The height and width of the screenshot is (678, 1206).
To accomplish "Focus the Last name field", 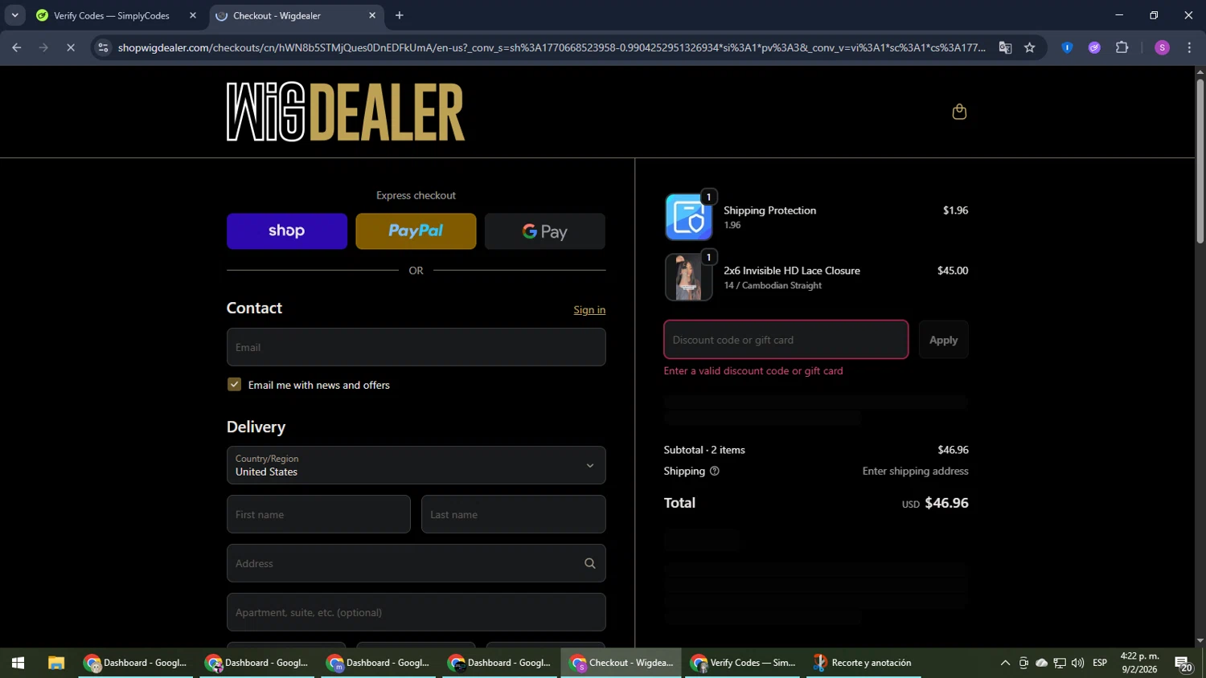I will [x=513, y=514].
